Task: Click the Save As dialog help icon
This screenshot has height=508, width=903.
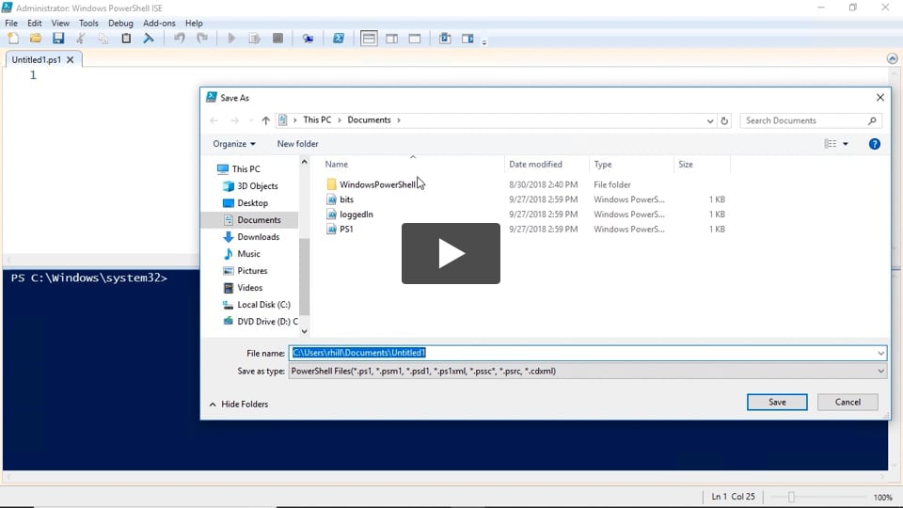Action: 874,144
